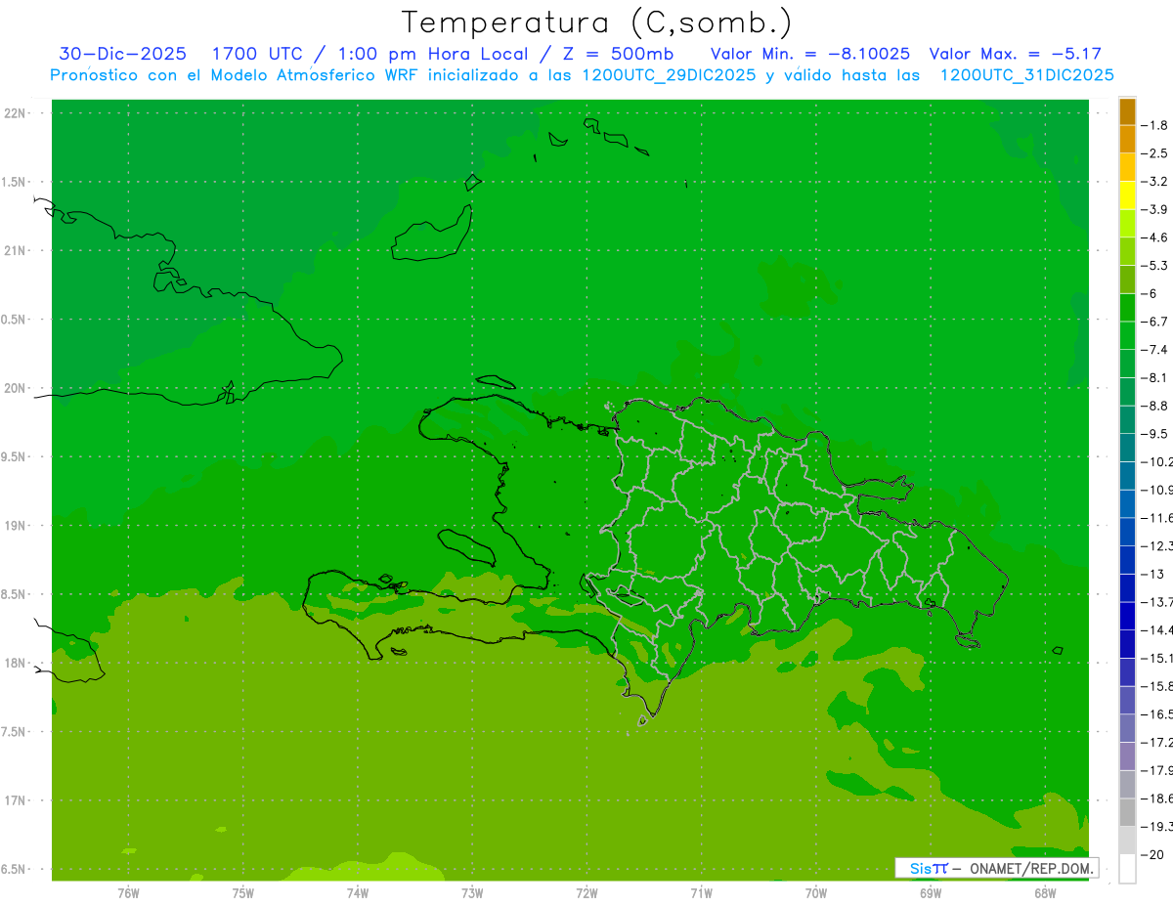Screen dimensions: 1173x906
Task: Click the '-2.5' colorbar label
Action: pyautogui.click(x=1155, y=153)
